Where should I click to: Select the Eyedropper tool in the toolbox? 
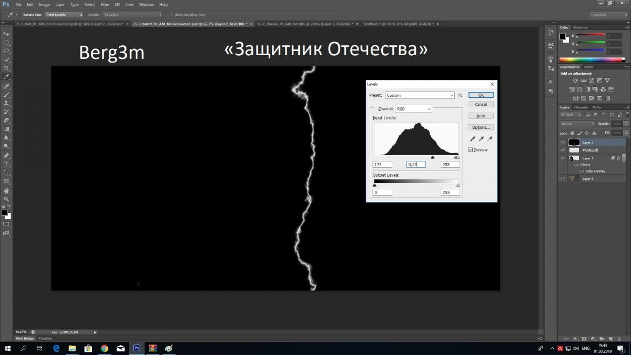[6, 77]
